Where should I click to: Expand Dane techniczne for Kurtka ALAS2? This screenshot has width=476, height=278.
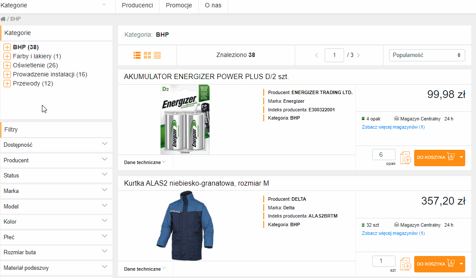coord(145,269)
